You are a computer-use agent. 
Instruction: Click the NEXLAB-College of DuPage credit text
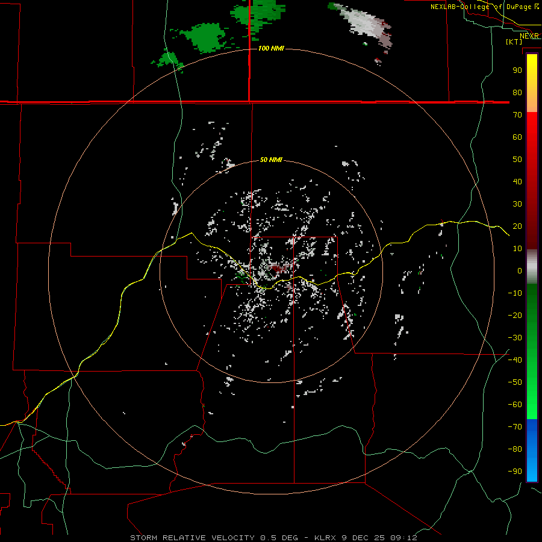[x=481, y=7]
